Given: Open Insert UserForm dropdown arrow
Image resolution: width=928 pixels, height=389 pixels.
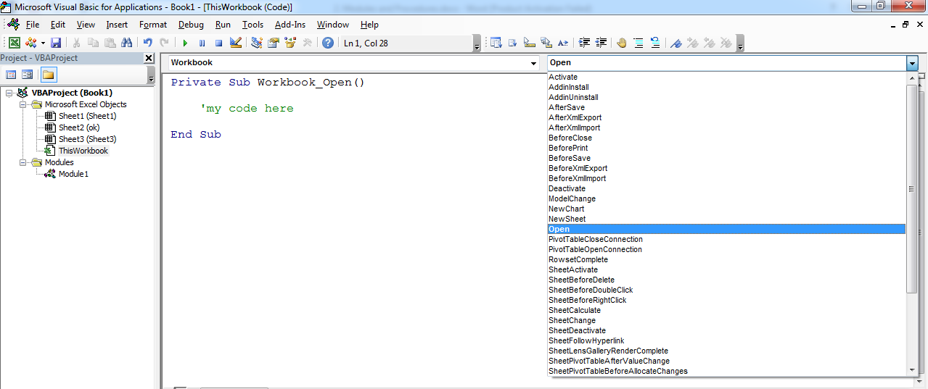Looking at the screenshot, I should (x=43, y=43).
